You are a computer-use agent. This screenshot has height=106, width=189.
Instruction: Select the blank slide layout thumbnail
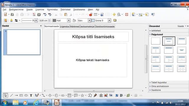[156, 41]
